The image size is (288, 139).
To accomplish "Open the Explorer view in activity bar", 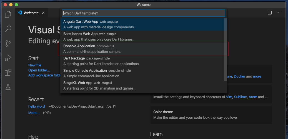I will coord(8,14).
